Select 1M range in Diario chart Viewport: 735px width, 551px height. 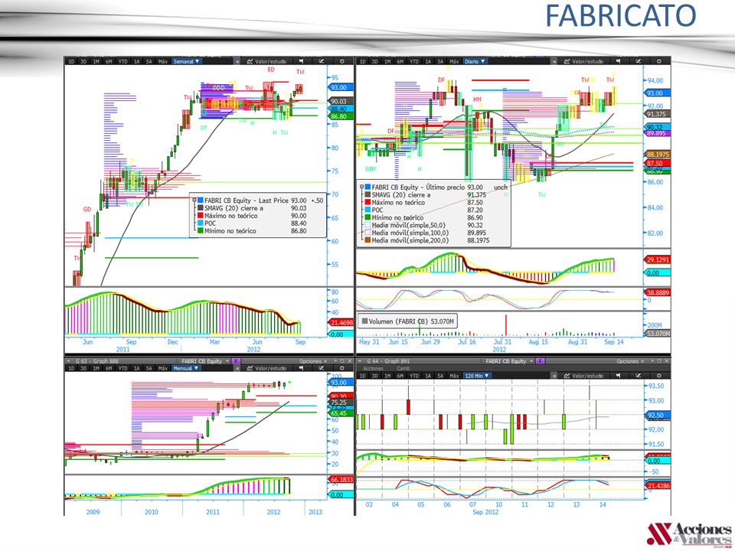(x=387, y=61)
